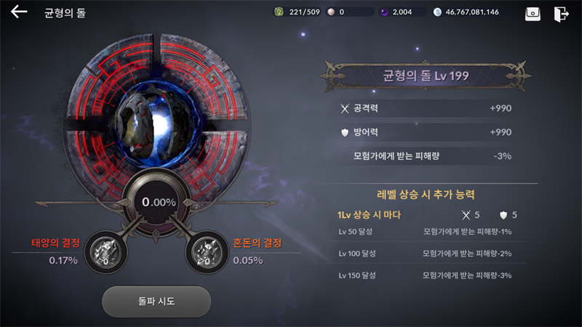Select the 공격력 +990 stat row
The width and height of the screenshot is (582, 327).
tap(426, 108)
